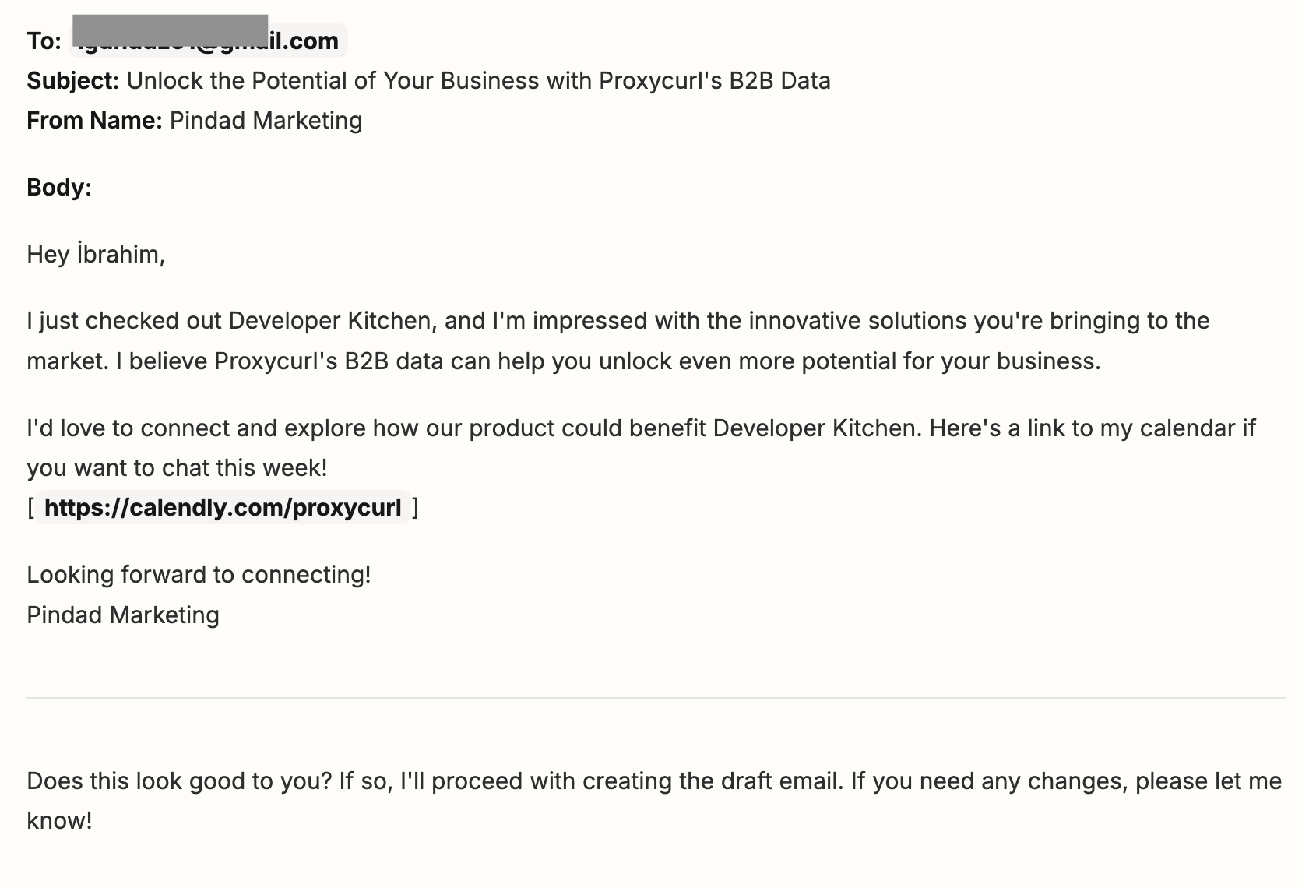The height and width of the screenshot is (888, 1302).
Task: Click the opening bracket before the calendly link
Action: (30, 508)
